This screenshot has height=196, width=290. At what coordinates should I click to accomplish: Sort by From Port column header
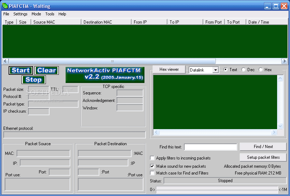[214, 22]
